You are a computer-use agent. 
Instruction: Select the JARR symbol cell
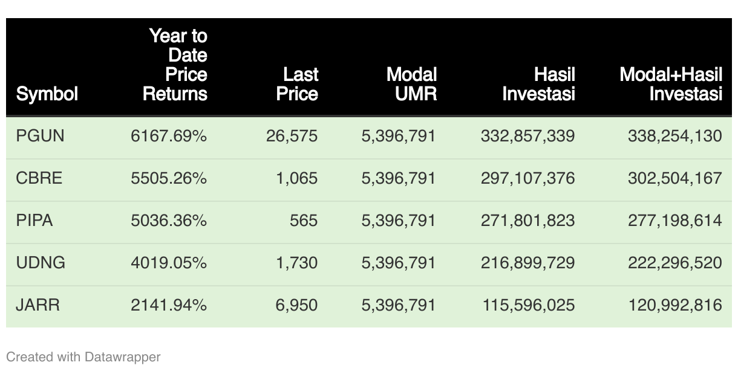[38, 305]
